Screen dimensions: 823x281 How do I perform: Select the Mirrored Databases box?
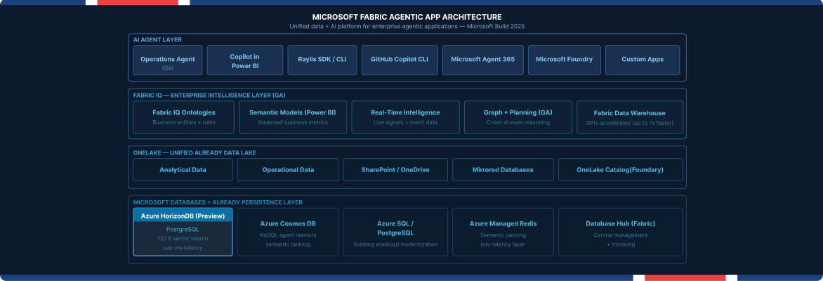coord(503,169)
